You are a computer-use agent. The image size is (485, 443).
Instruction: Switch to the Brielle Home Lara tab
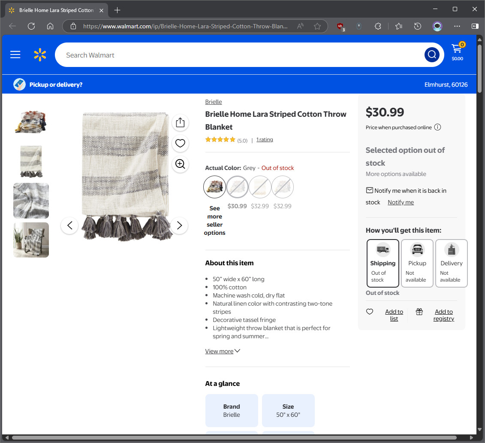pyautogui.click(x=56, y=10)
